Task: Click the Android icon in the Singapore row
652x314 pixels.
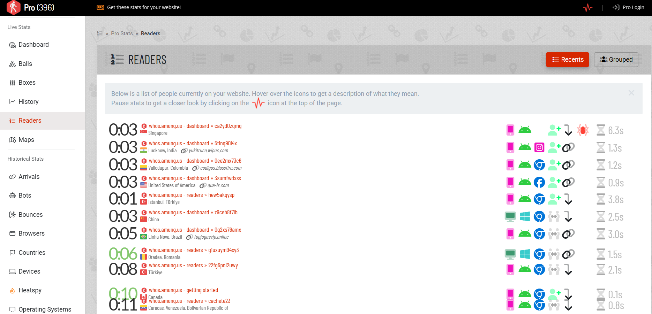Action: [x=525, y=130]
